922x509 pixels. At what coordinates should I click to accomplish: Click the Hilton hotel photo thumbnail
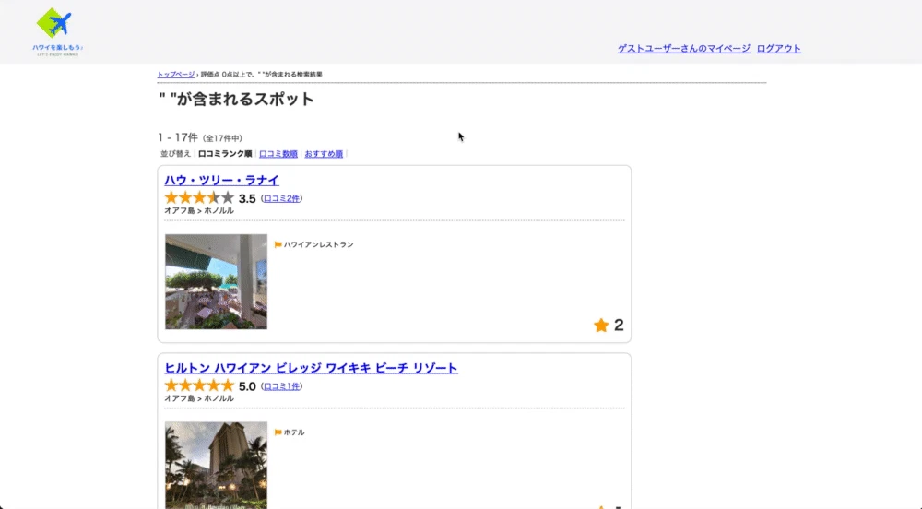click(216, 465)
